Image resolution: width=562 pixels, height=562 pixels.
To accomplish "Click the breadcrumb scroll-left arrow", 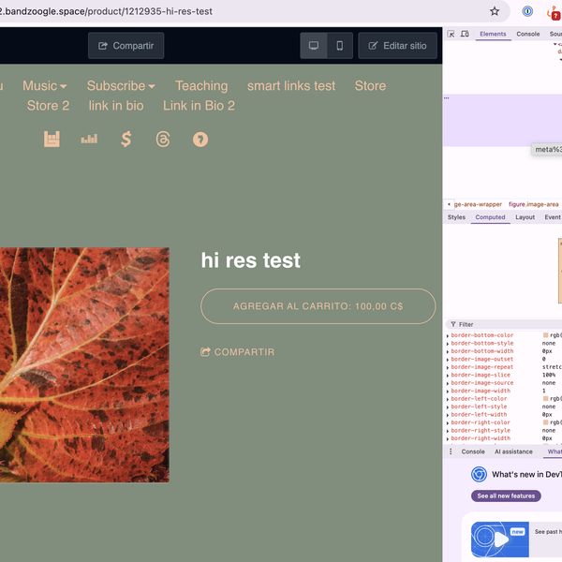I will coord(449,204).
